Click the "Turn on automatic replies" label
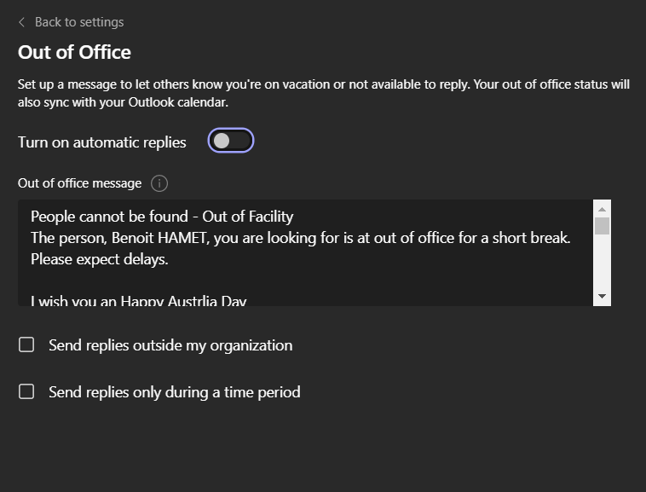 [102, 142]
